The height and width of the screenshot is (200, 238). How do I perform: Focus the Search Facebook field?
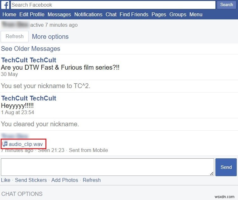[x=113, y=5]
